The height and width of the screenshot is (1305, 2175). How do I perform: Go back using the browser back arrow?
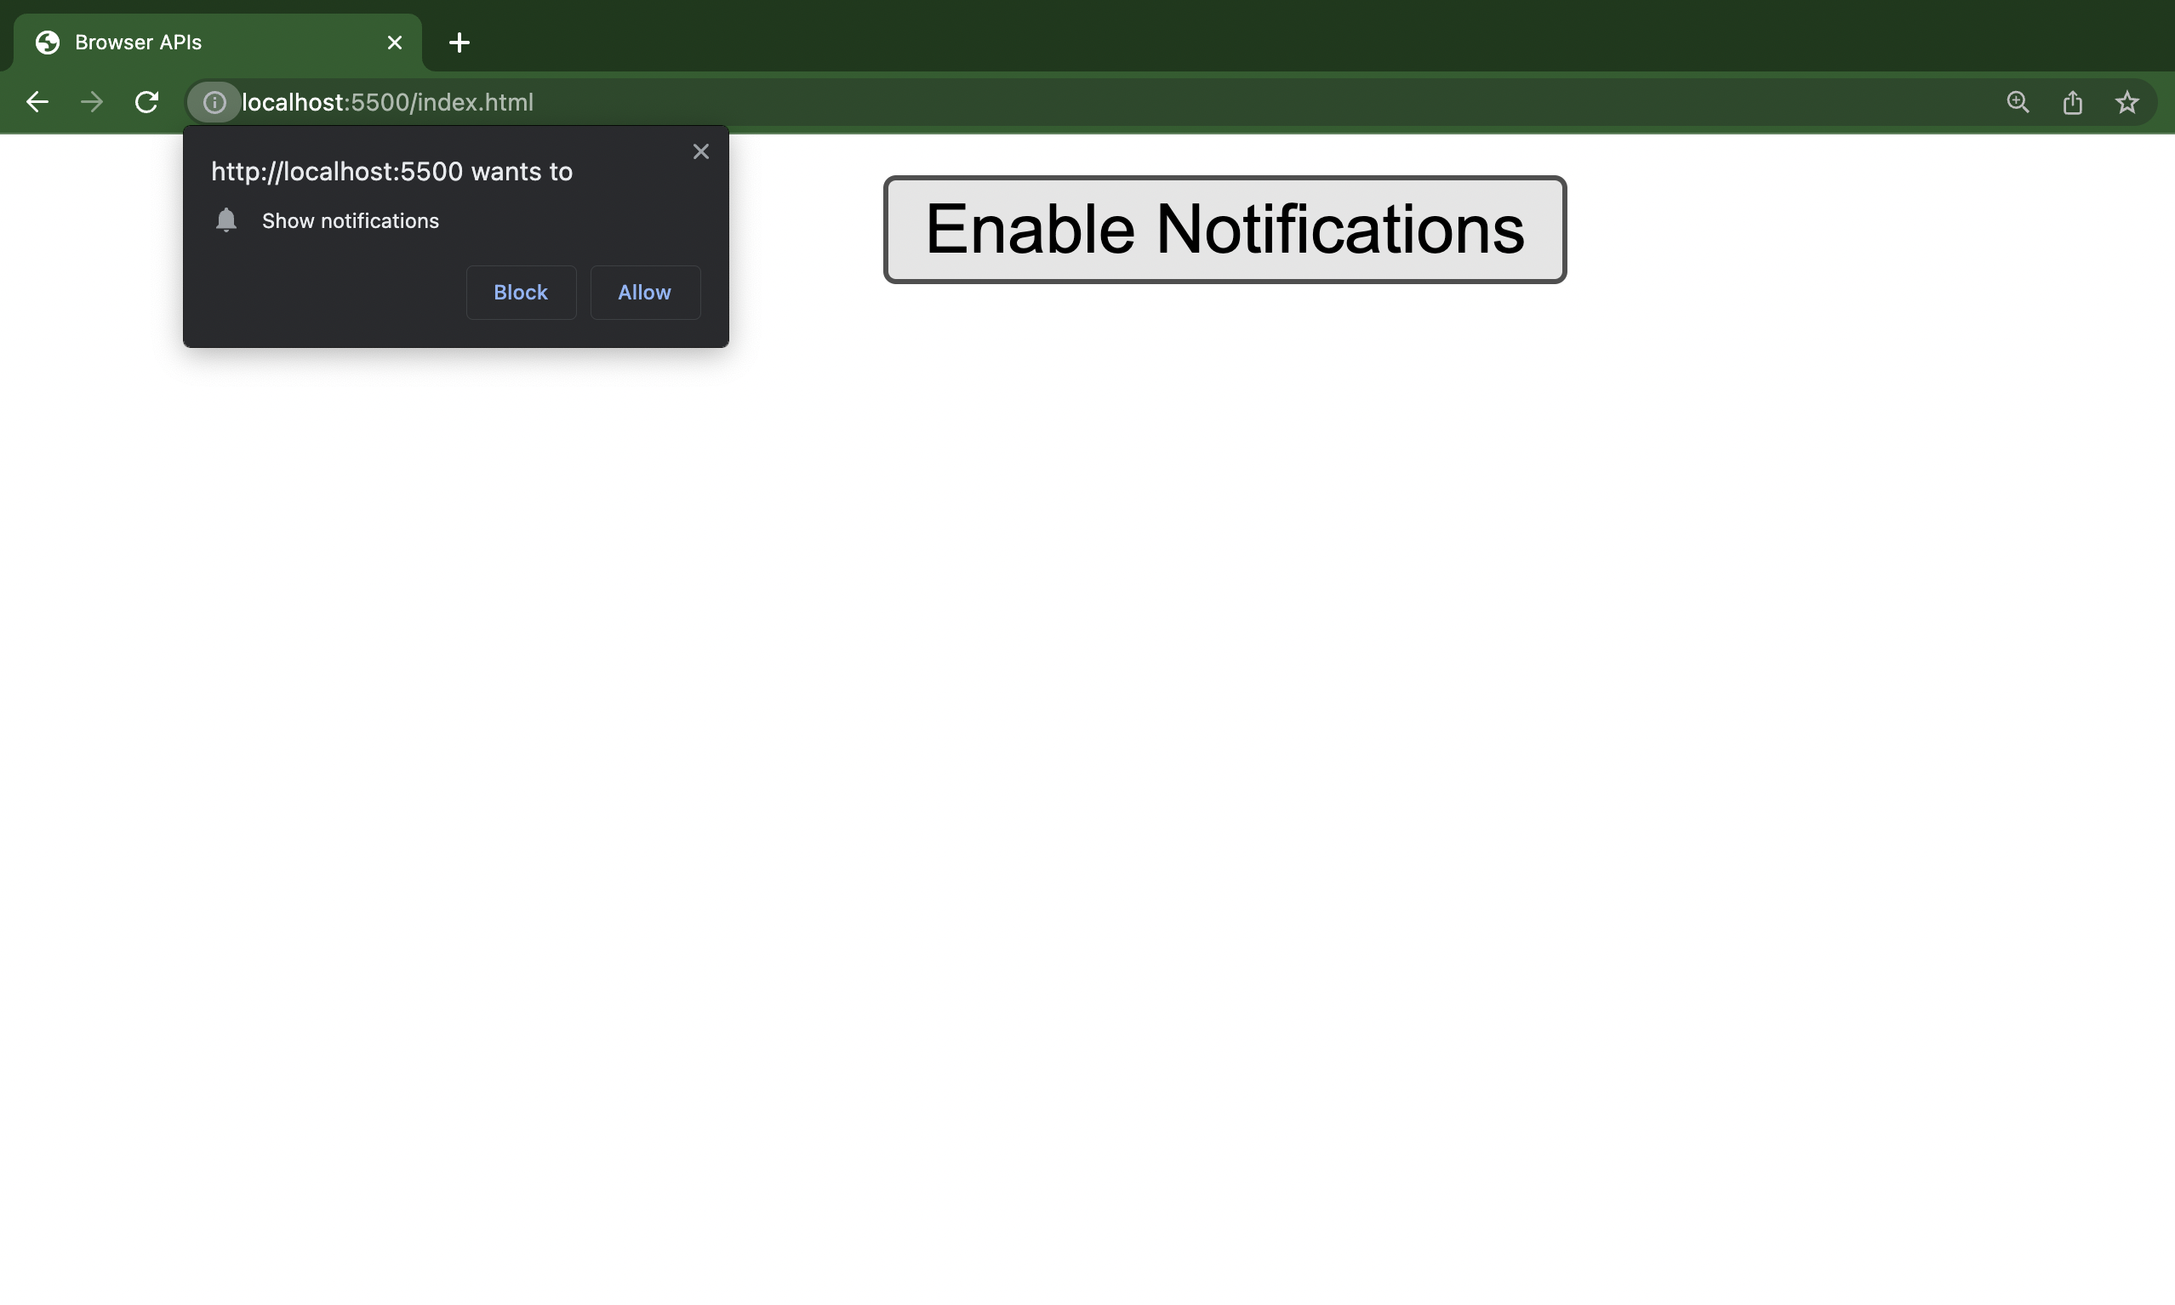click(x=37, y=102)
